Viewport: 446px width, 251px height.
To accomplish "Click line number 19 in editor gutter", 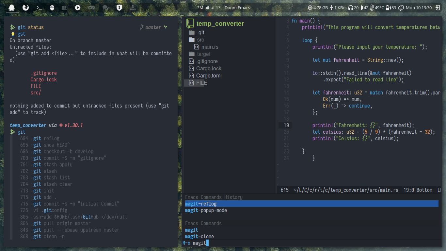I will pos(286,125).
